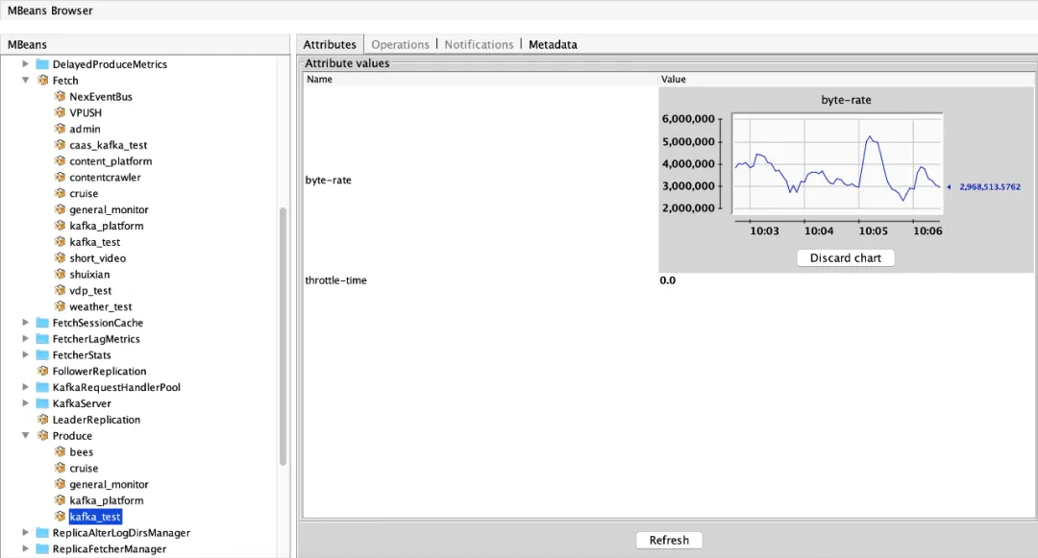Screen dimensions: 1038x558
Task: Click the FetchSessionCache folder icon
Action: coord(42,323)
